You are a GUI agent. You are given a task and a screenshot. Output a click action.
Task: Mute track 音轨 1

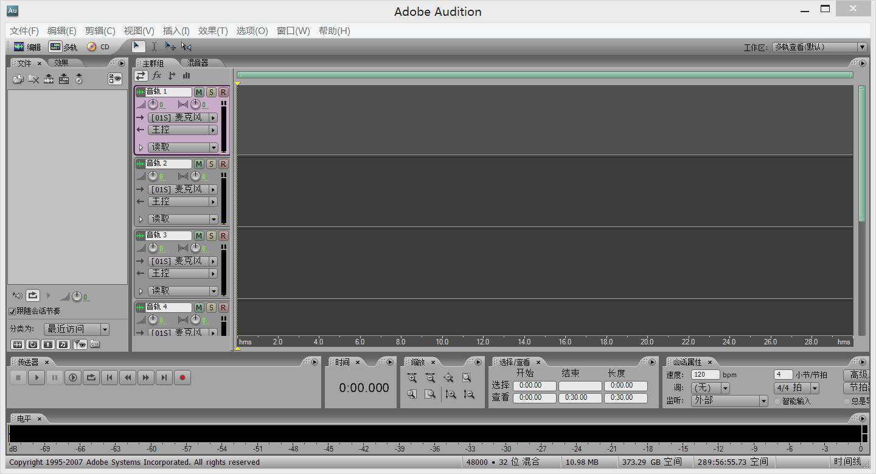pyautogui.click(x=199, y=92)
